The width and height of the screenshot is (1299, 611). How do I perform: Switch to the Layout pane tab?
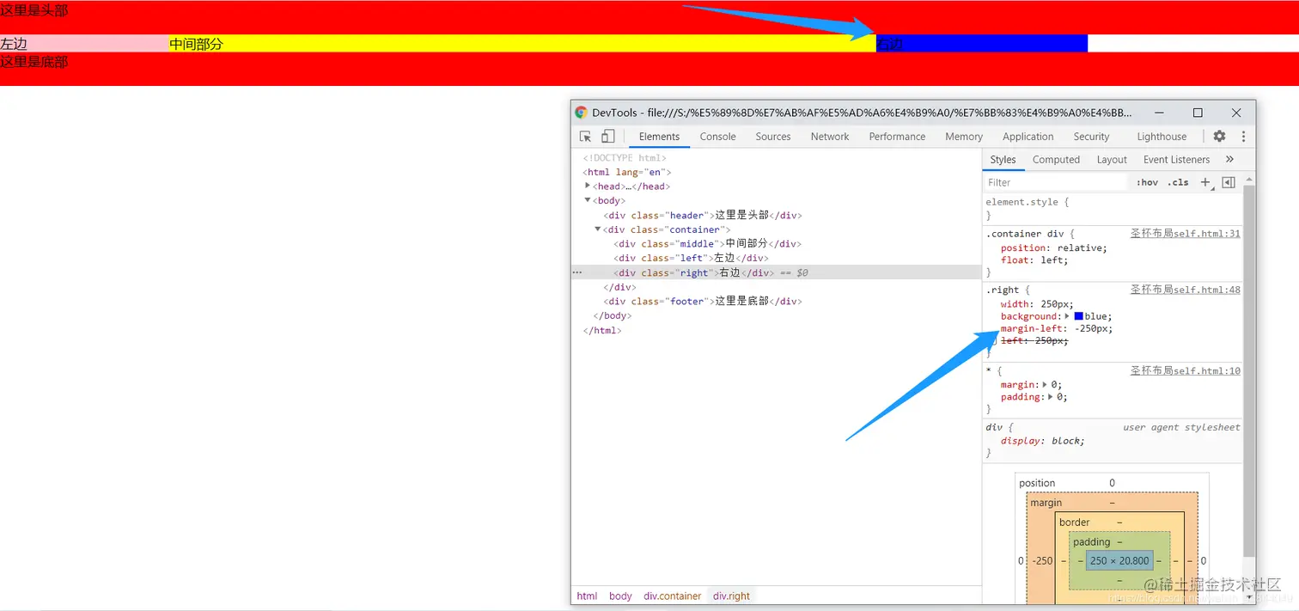[x=1112, y=159]
